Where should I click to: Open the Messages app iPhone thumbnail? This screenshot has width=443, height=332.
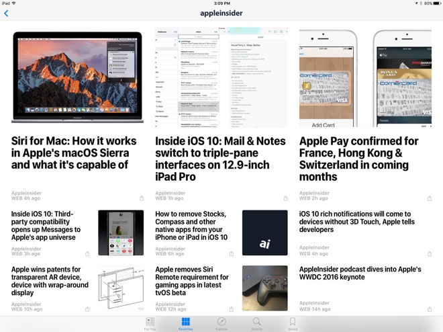point(121,233)
